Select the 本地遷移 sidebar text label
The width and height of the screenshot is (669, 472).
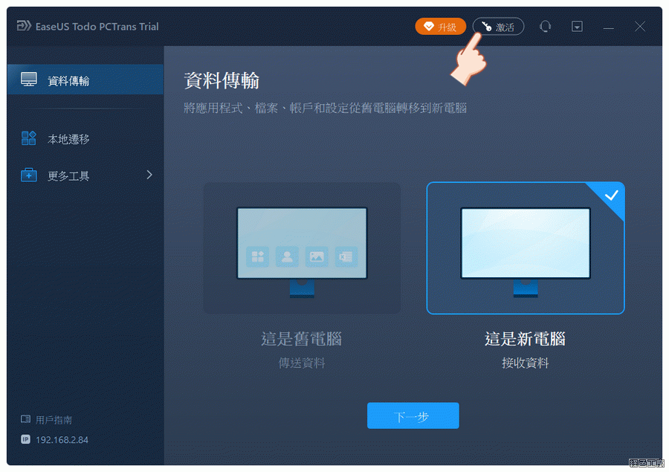point(68,139)
